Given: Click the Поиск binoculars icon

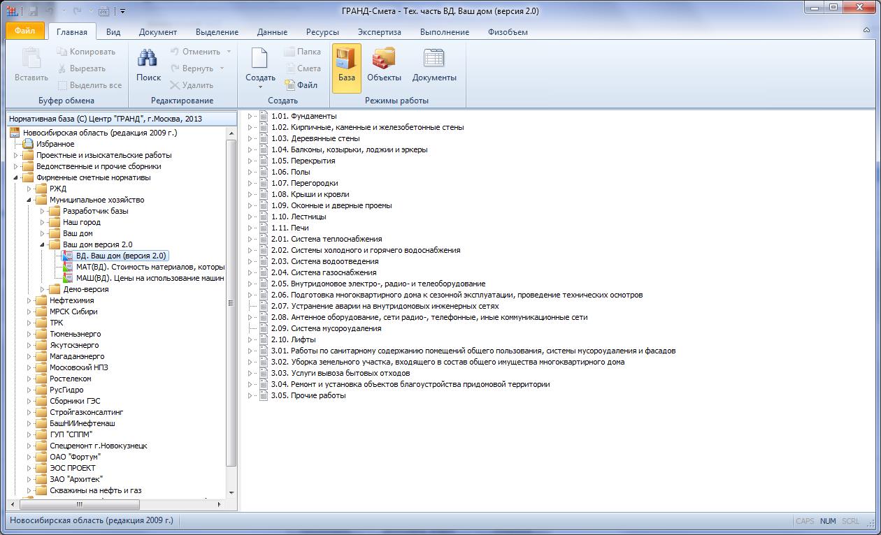Looking at the screenshot, I should tap(148, 59).
